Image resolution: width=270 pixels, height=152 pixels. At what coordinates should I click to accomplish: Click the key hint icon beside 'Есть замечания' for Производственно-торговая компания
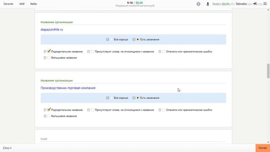pos(134,98)
